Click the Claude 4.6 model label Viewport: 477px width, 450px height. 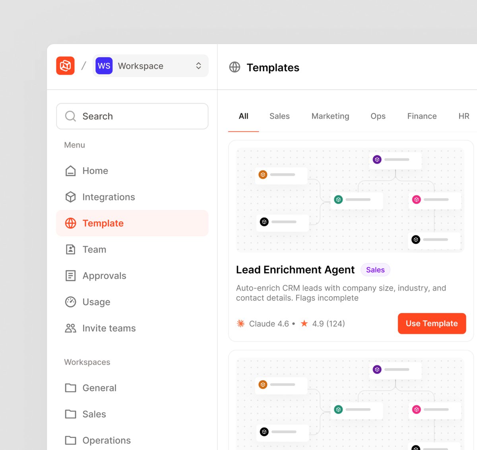pyautogui.click(x=269, y=324)
